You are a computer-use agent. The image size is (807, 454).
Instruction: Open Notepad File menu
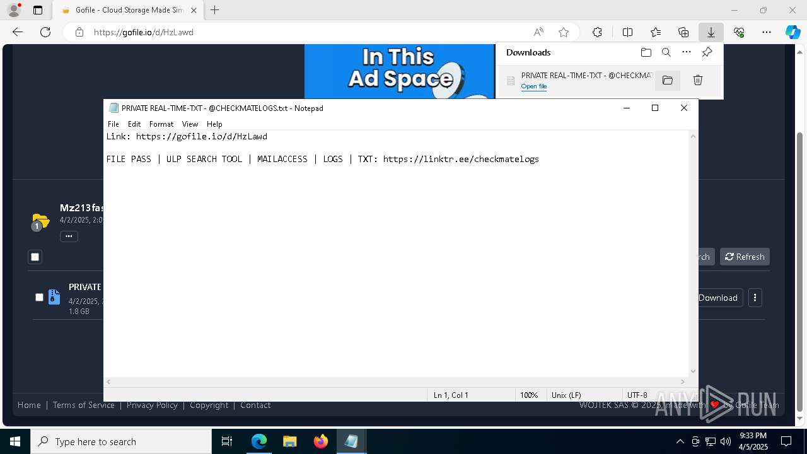[113, 124]
